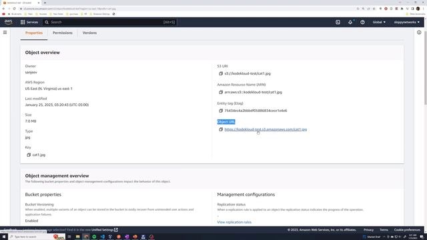Screen dimensions: 427x240
Task: Open Cookie preferences in the footer
Action: tap(407, 230)
